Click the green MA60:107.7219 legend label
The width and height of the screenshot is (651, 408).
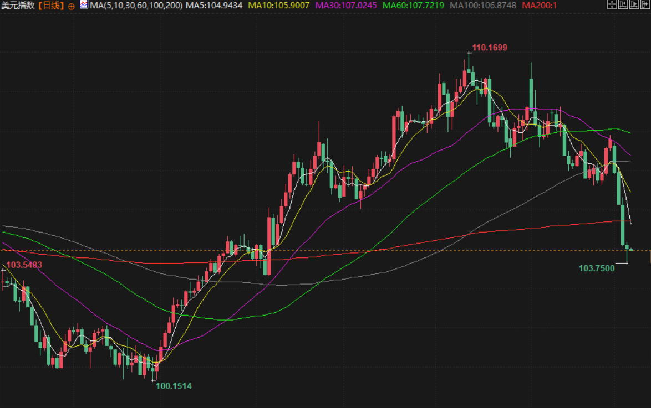tap(414, 6)
